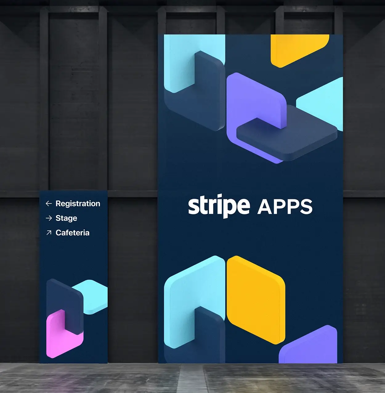385x393 pixels.
Task: Select the Stage direction label
Action: [66, 218]
